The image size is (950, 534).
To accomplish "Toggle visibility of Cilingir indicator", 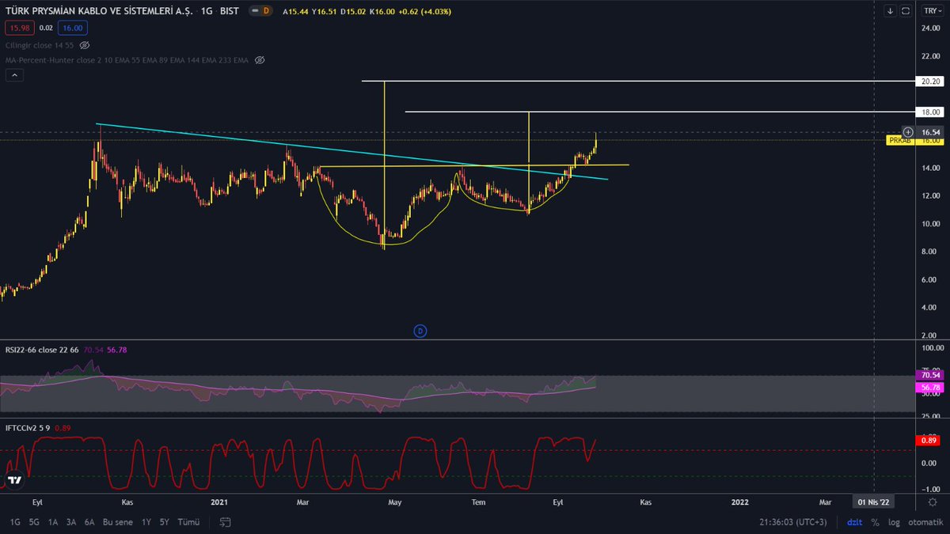I will coord(85,46).
